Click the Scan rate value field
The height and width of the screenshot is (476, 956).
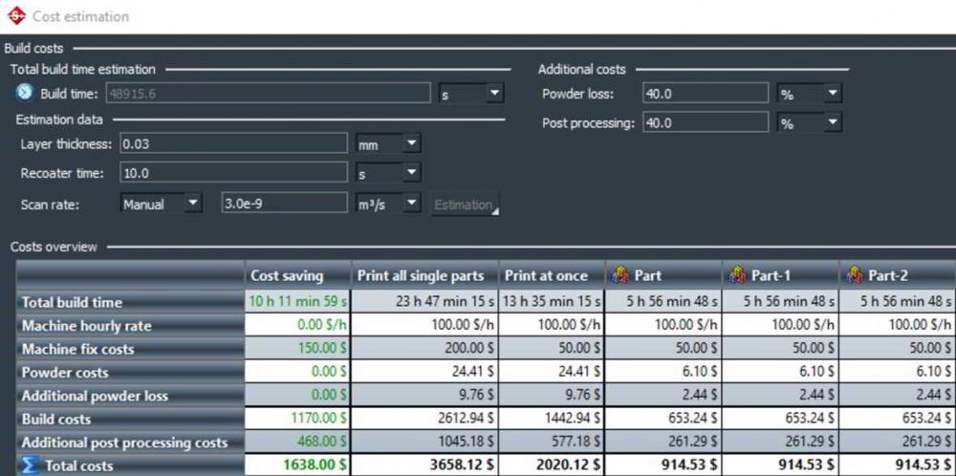(282, 204)
